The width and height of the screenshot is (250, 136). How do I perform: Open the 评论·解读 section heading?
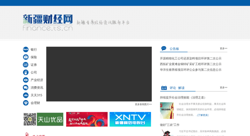point(177,88)
